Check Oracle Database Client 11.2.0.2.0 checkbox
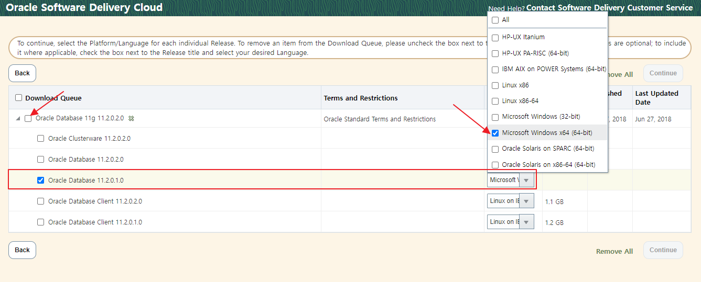 click(41, 201)
